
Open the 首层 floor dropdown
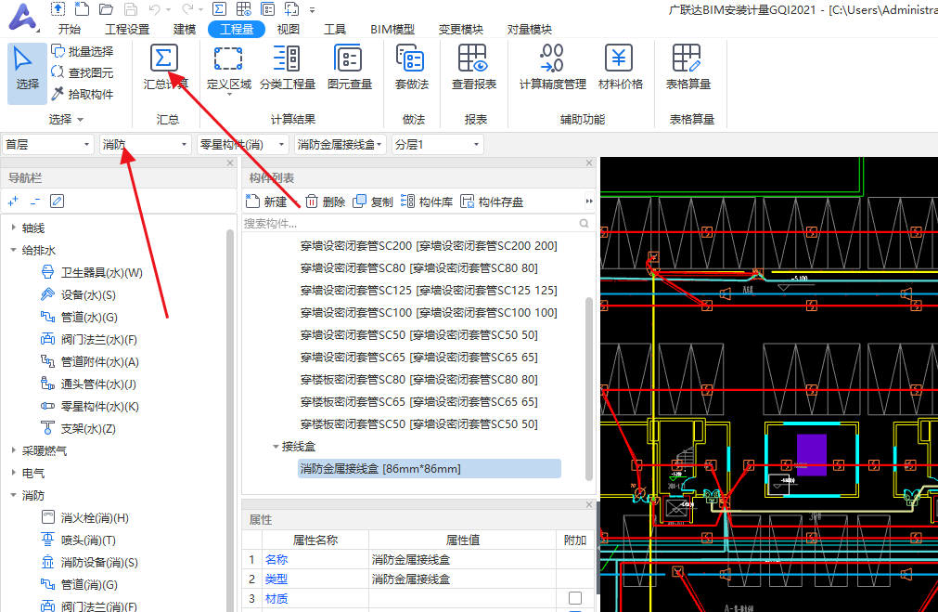(x=48, y=145)
